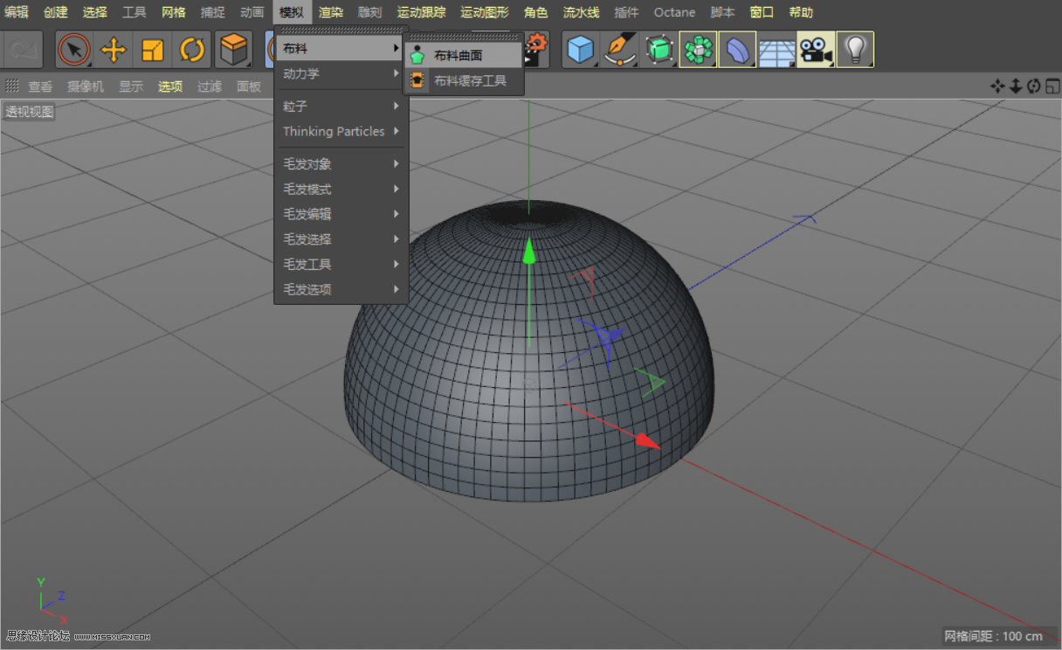
Task: Toggle the lightbulb icon in the toolbar
Action: 855,50
